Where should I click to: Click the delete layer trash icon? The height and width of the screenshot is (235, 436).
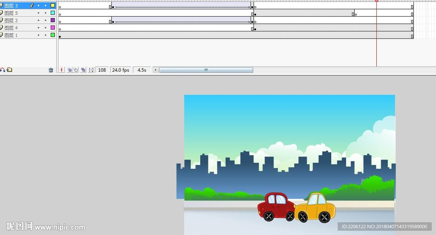pos(51,70)
